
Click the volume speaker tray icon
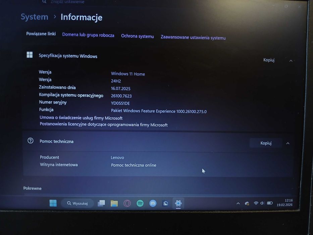tap(262, 203)
